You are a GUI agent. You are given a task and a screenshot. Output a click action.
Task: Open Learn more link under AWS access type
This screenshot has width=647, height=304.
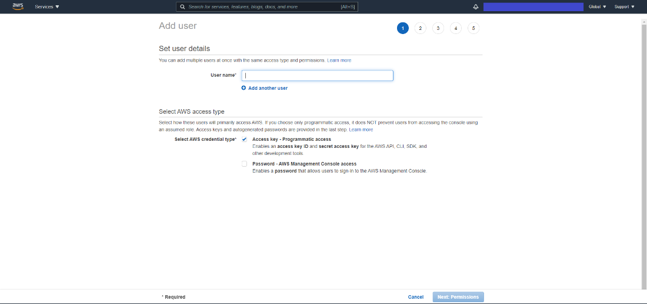(361, 129)
